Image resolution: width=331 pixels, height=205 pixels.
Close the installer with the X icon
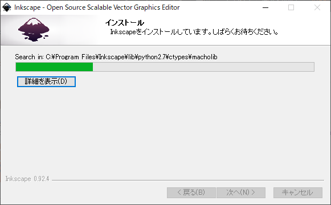tap(317, 7)
